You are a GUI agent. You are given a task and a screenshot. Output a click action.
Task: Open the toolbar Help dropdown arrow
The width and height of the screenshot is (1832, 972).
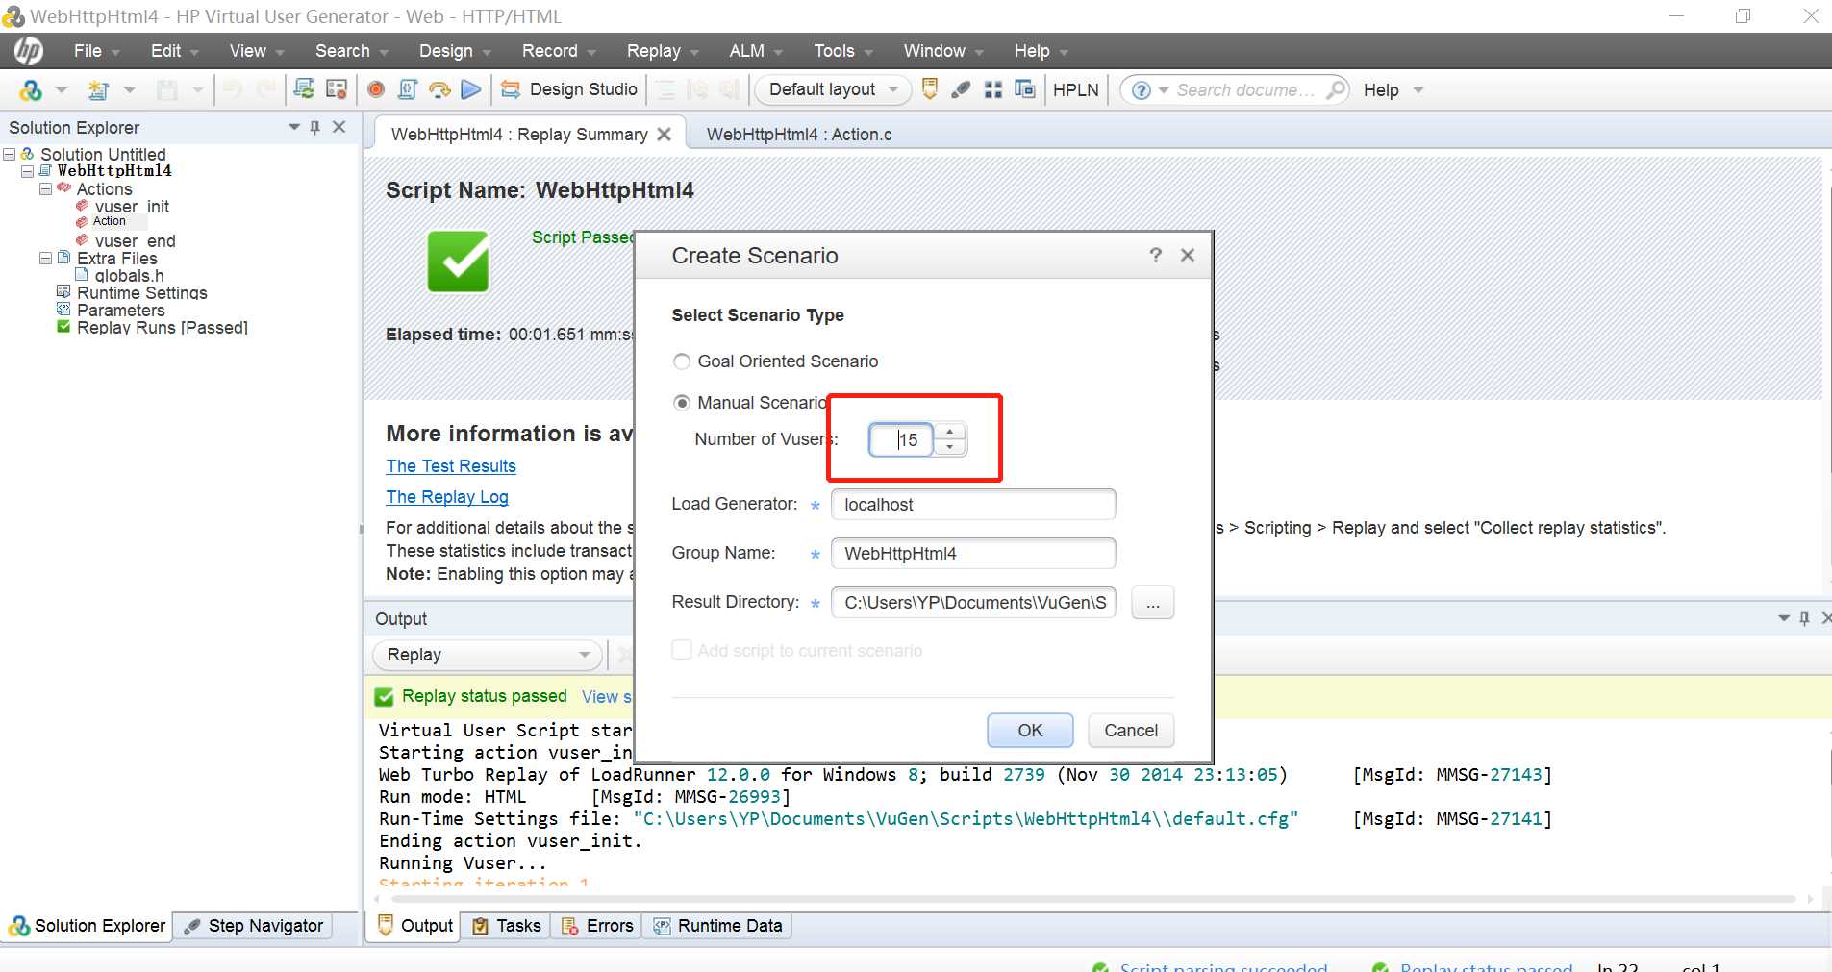[x=1418, y=90]
